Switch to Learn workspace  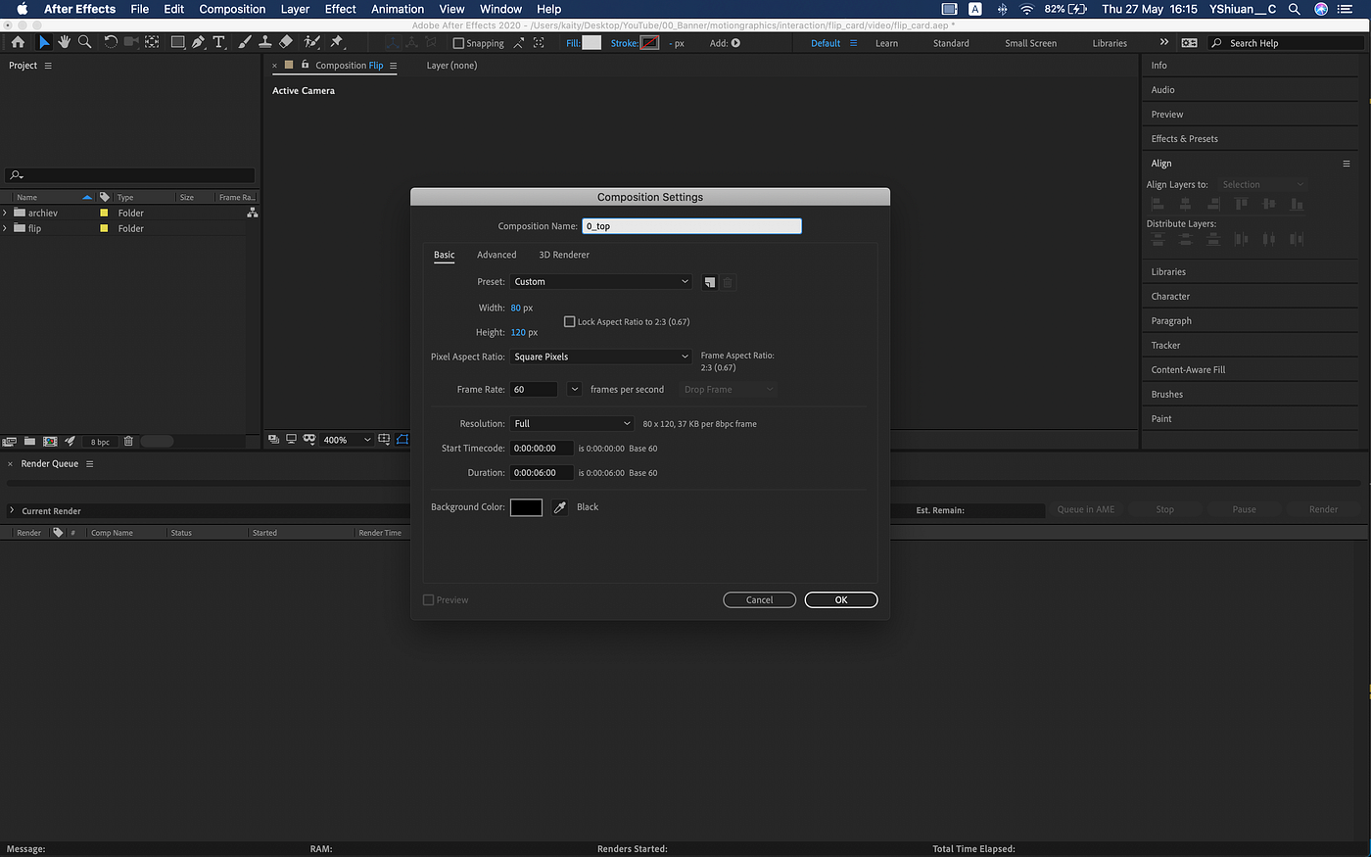coord(886,43)
